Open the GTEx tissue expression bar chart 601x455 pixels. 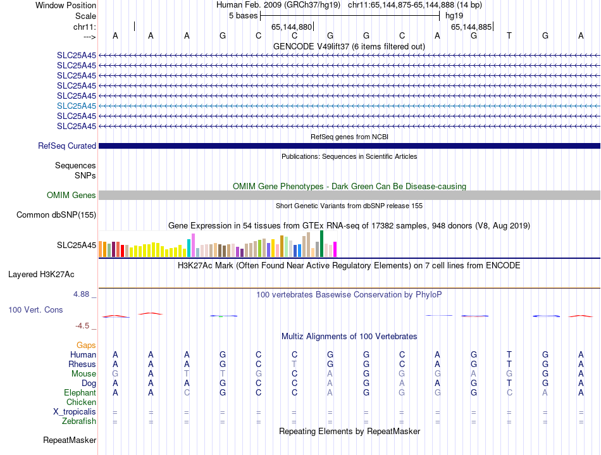tap(218, 244)
